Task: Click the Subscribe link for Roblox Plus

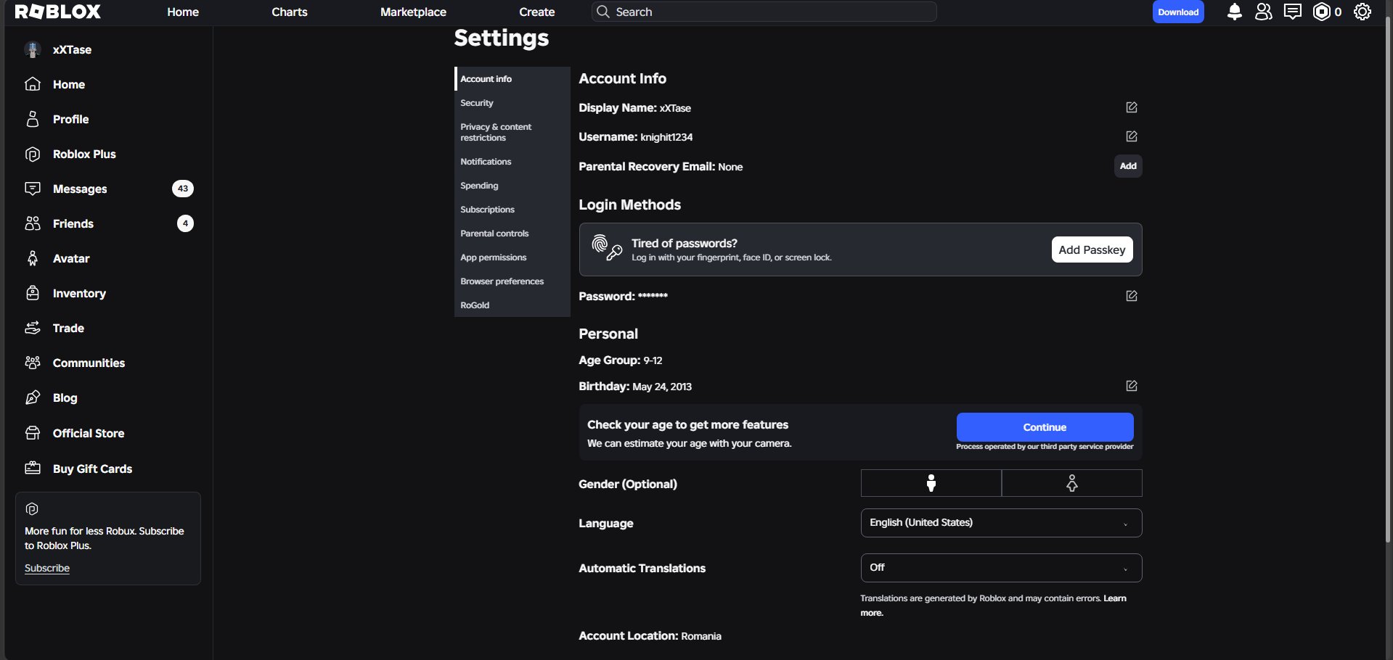Action: (47, 568)
